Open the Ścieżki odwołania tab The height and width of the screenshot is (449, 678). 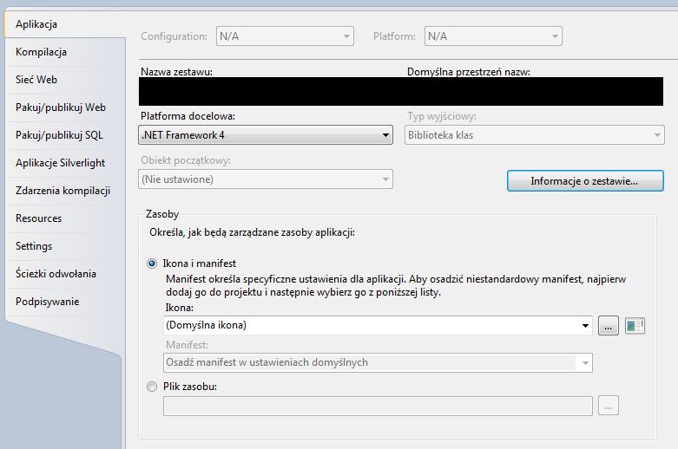click(x=66, y=273)
